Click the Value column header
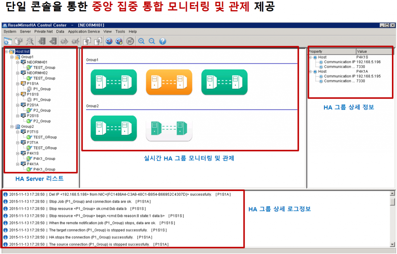This screenshot has width=397, height=254. (x=374, y=51)
